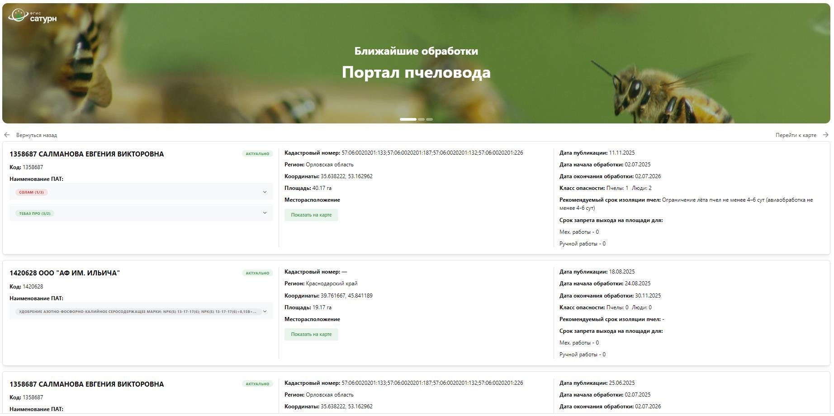Screen dimensions: 834x416
Task: Click the right arrow icon beside Перейти к карте
Action: pyautogui.click(x=825, y=135)
